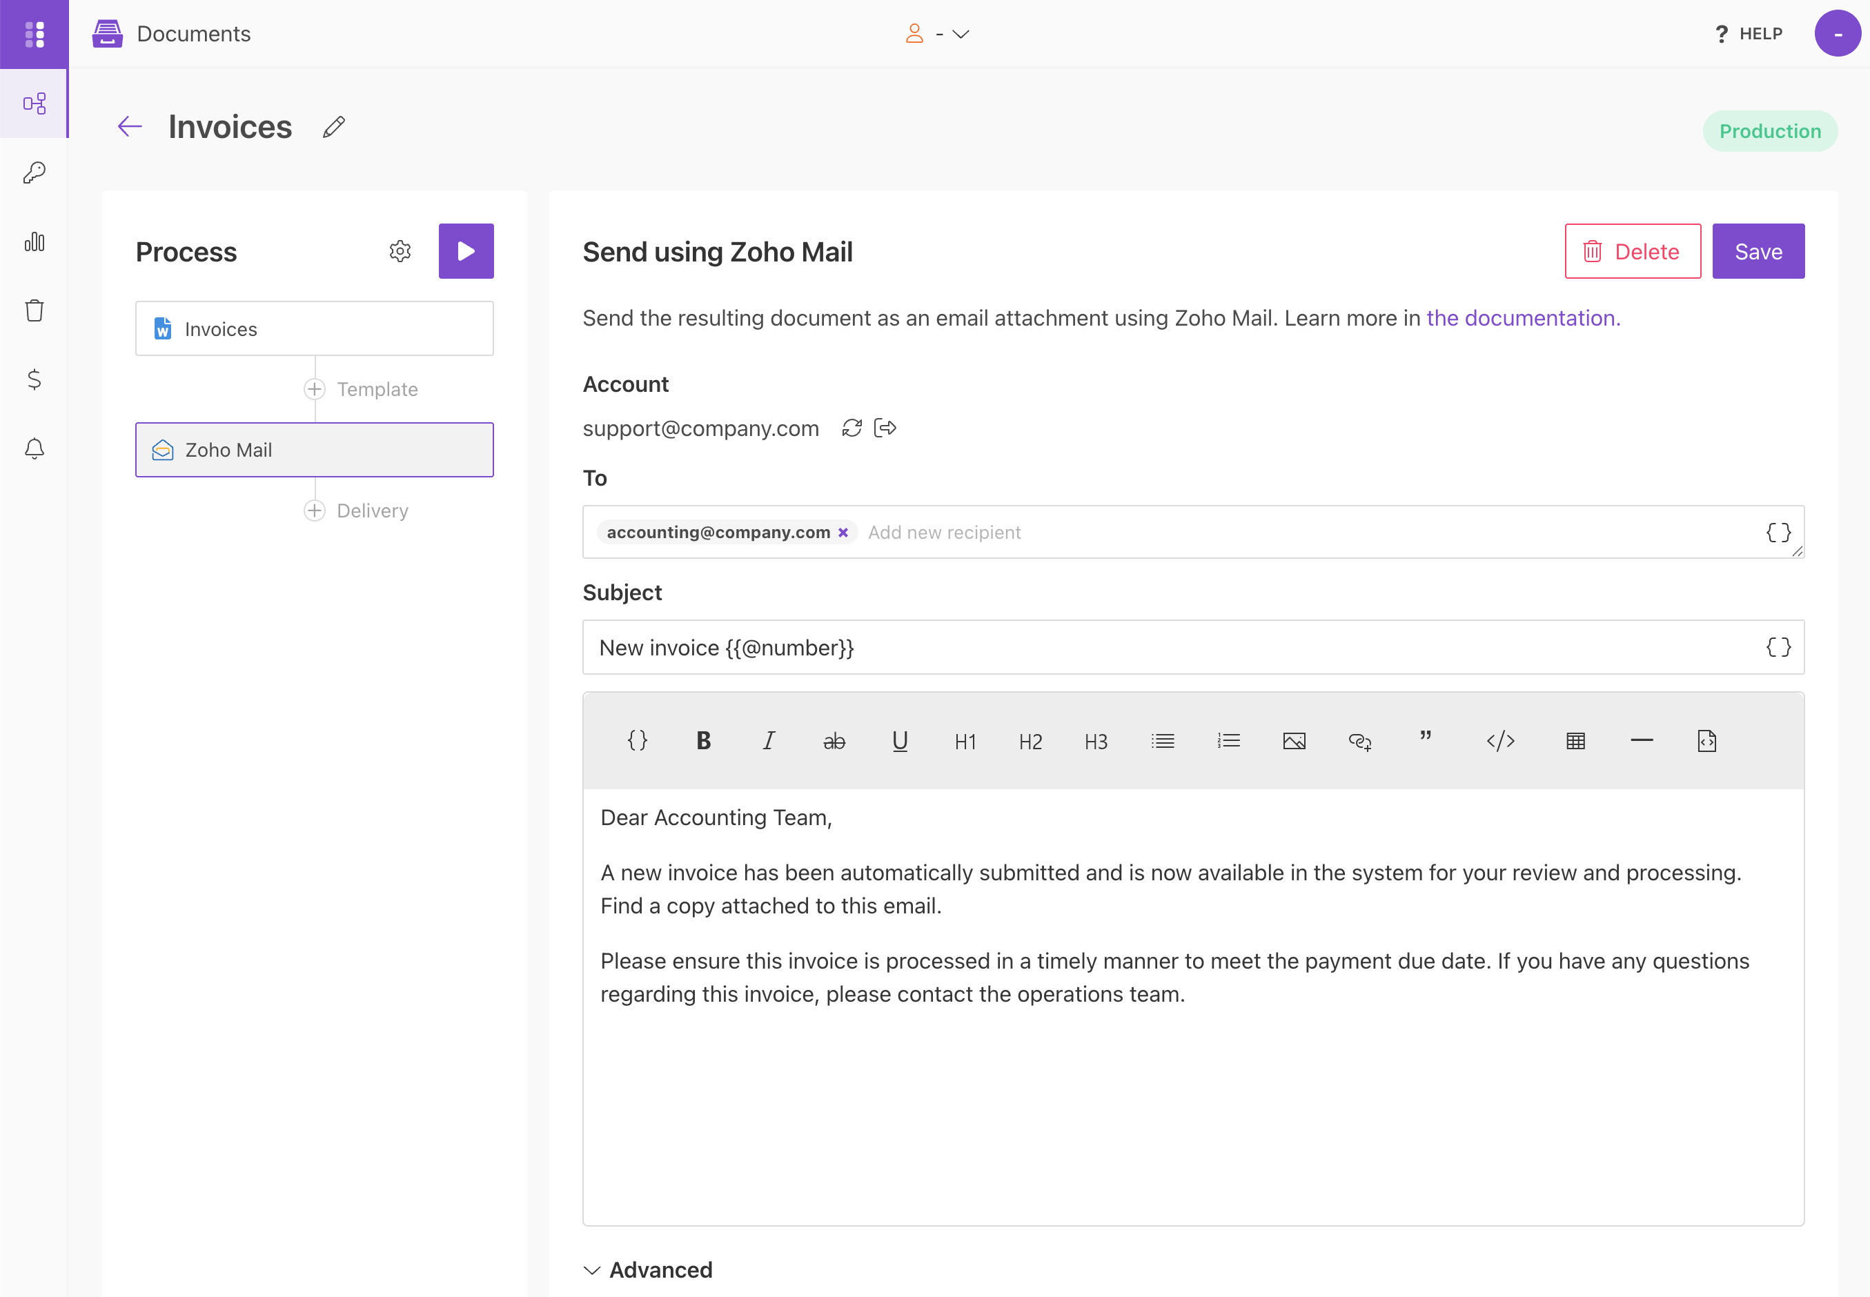The width and height of the screenshot is (1870, 1297).
Task: Insert a table
Action: (x=1576, y=740)
